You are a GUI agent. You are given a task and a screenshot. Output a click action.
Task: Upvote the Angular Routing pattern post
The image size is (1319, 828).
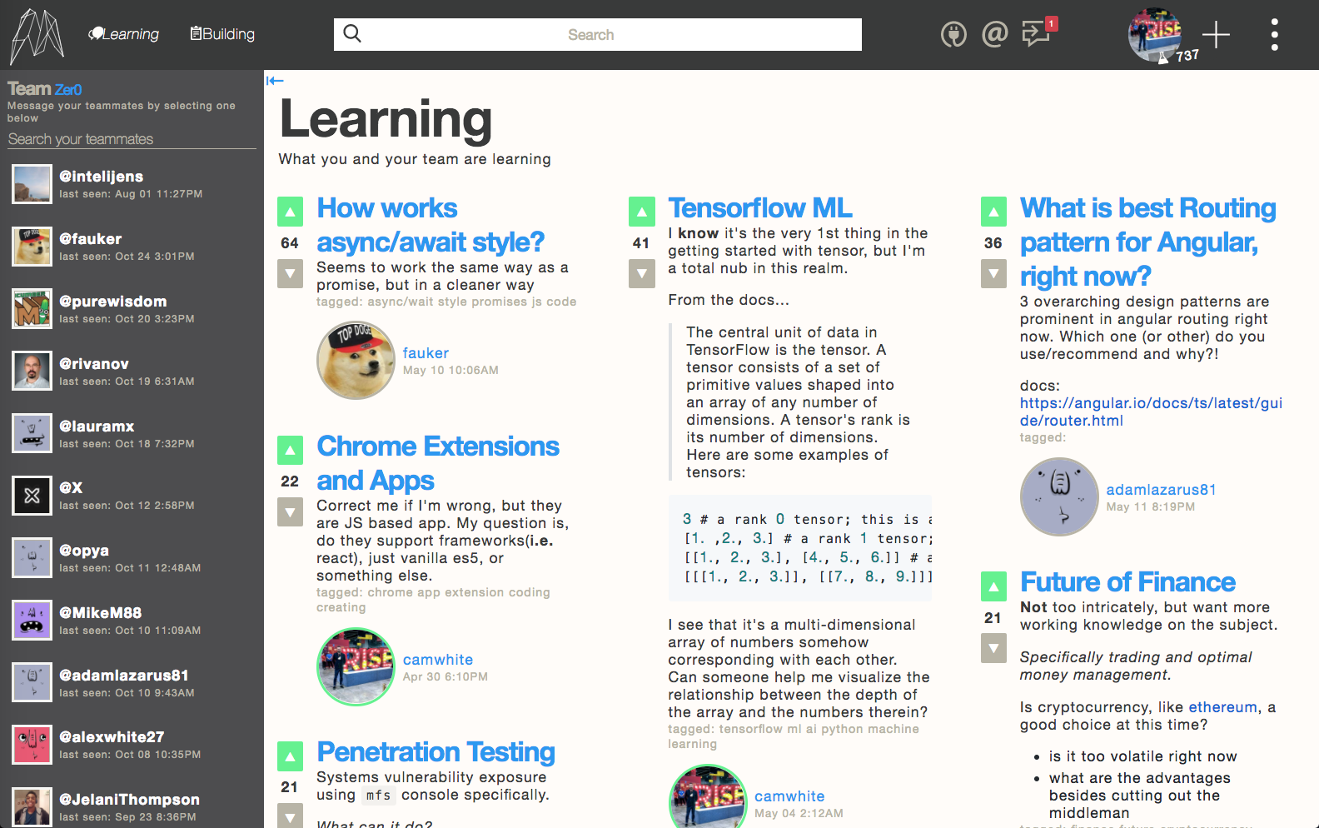(993, 212)
